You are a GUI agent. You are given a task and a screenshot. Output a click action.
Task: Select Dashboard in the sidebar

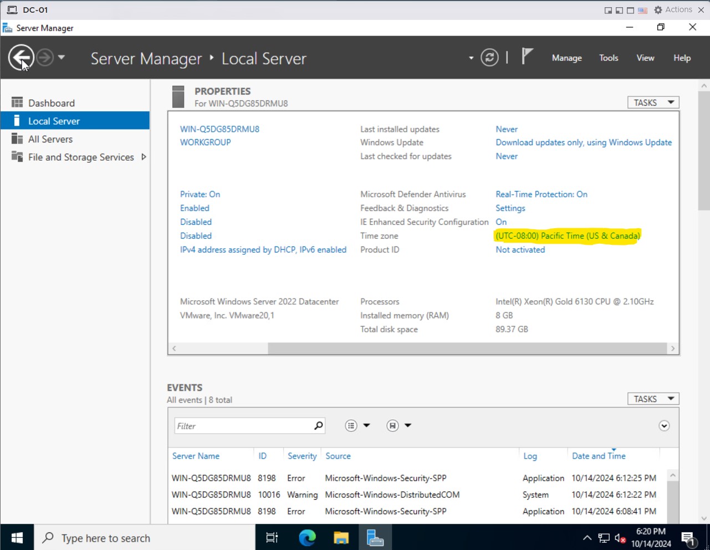click(52, 103)
